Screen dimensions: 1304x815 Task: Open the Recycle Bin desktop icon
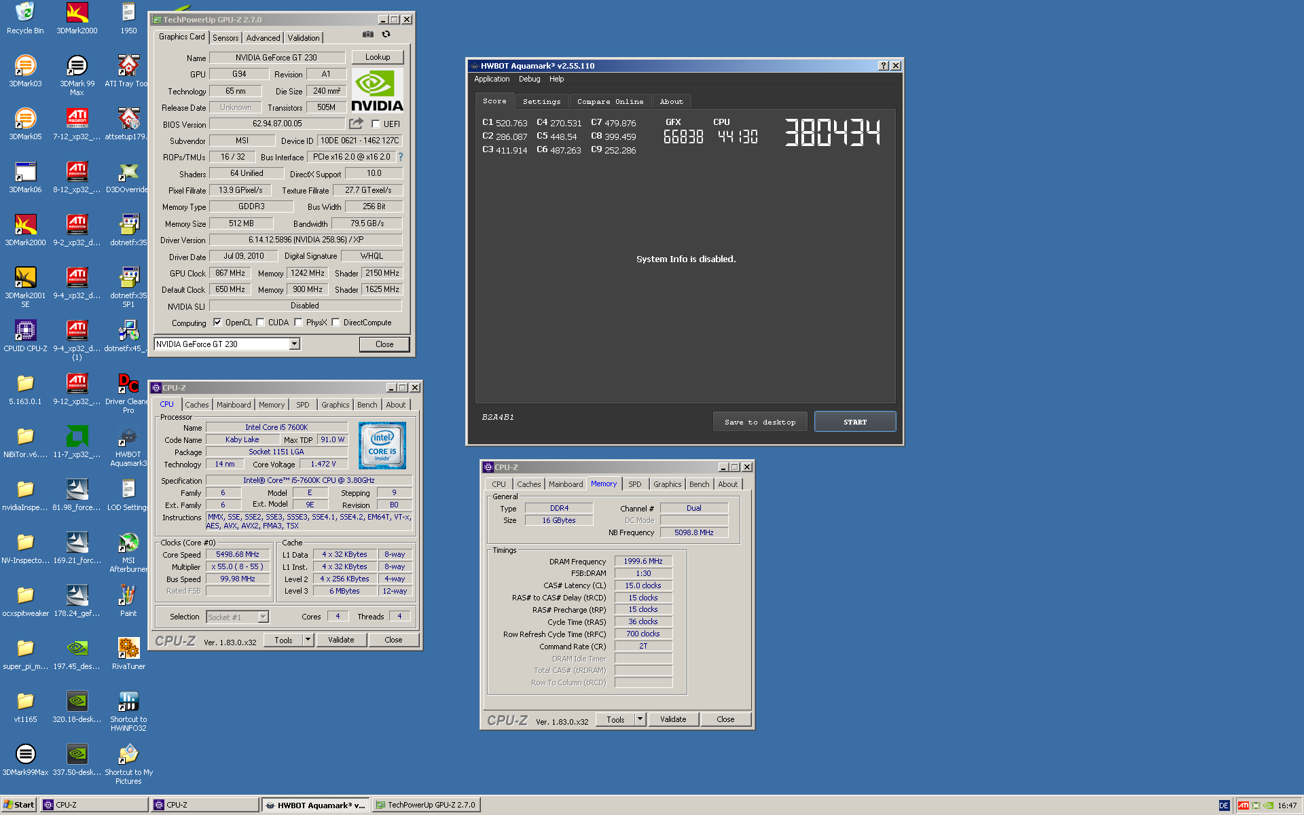click(25, 18)
